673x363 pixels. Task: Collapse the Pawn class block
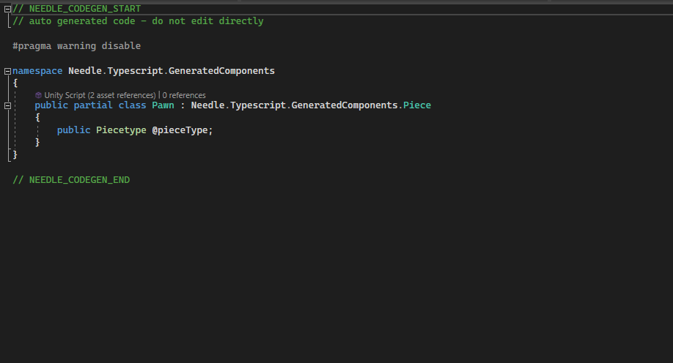tap(7, 105)
